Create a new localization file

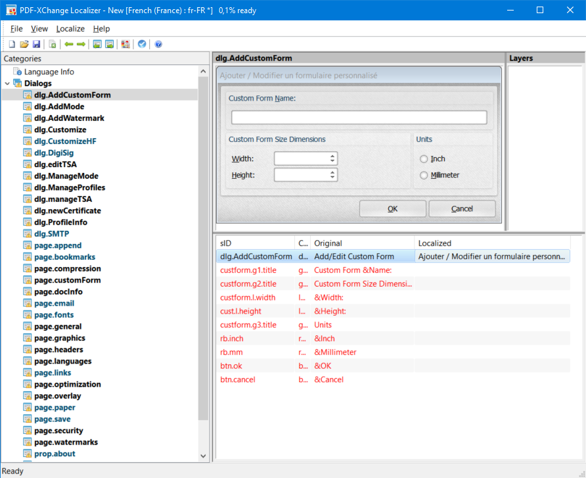coord(11,44)
